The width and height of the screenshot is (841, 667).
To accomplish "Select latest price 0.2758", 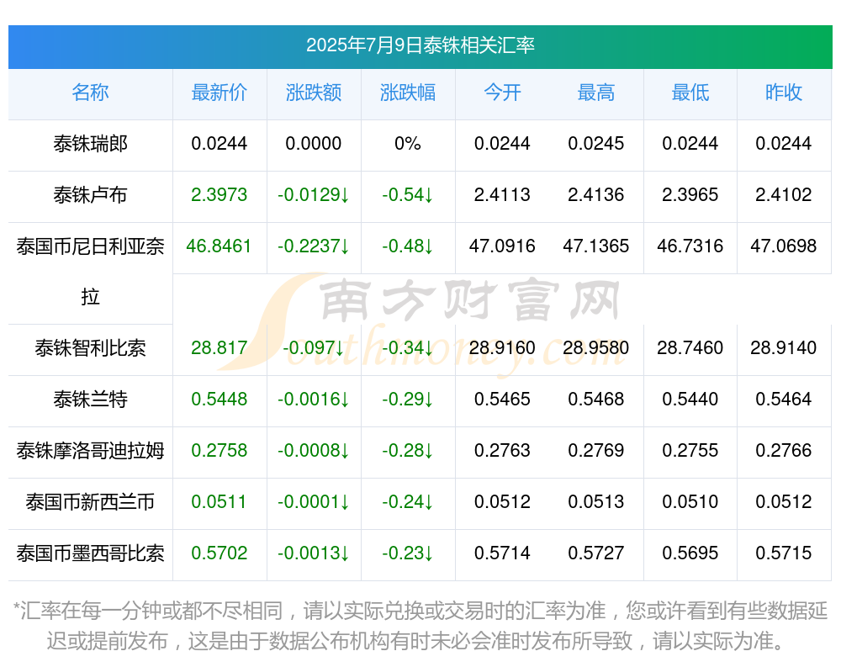I will 219,450.
